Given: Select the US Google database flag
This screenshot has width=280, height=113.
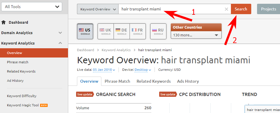Looking at the screenshot, I should pyautogui.click(x=85, y=31).
